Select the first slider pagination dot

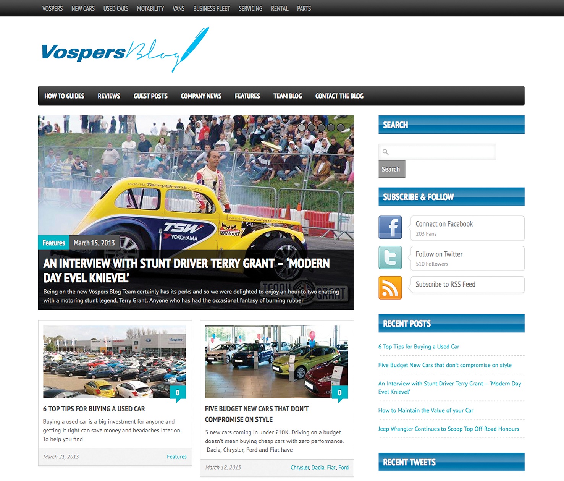coord(302,128)
